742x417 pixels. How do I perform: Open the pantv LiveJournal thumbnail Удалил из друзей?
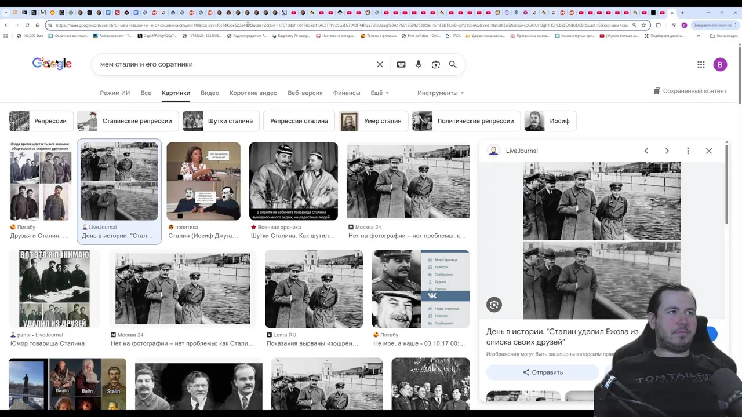54,289
